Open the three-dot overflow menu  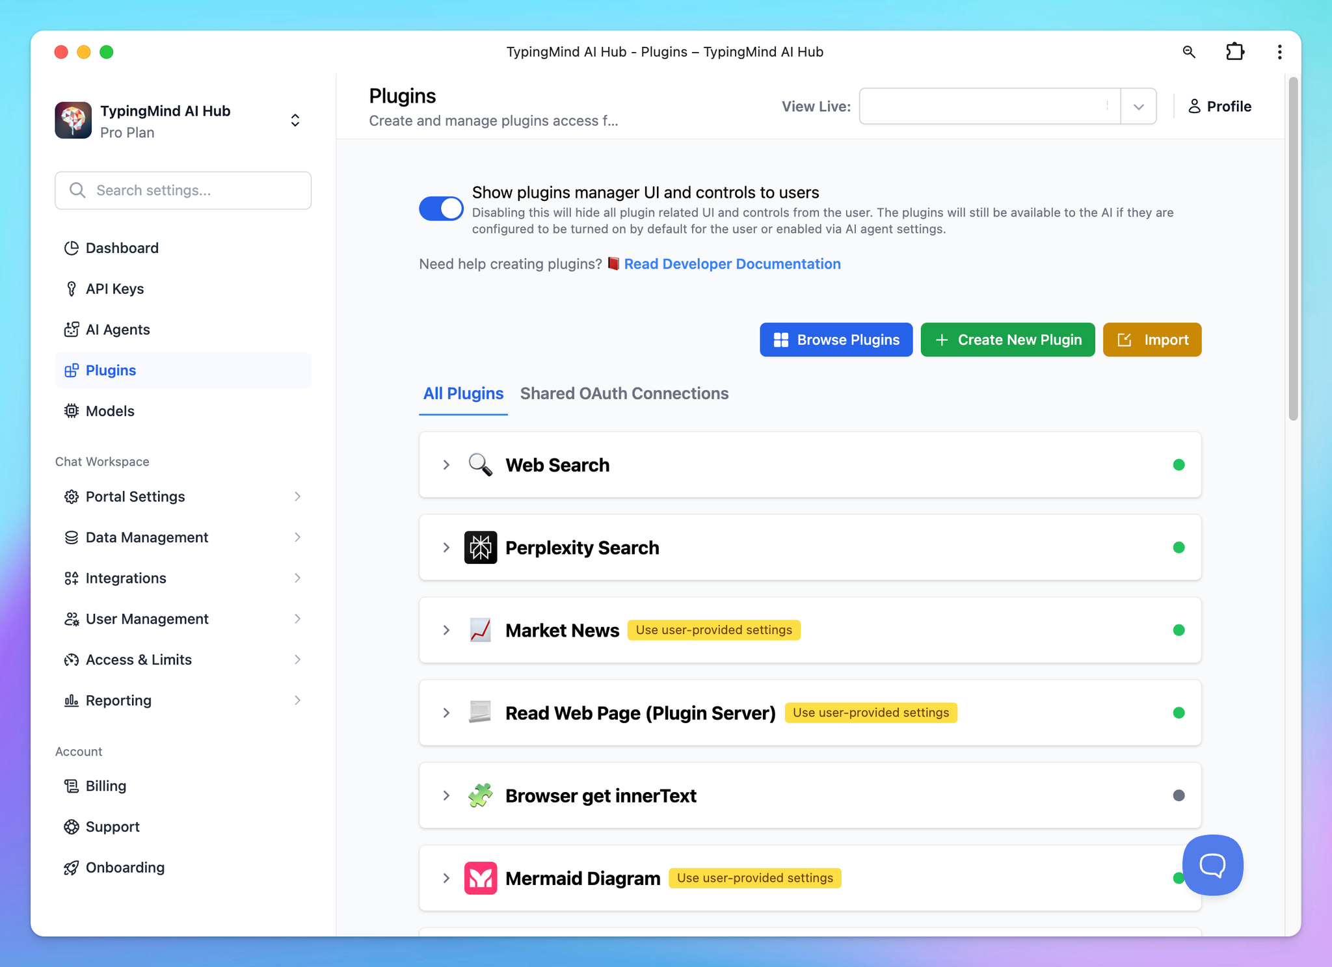pyautogui.click(x=1279, y=52)
